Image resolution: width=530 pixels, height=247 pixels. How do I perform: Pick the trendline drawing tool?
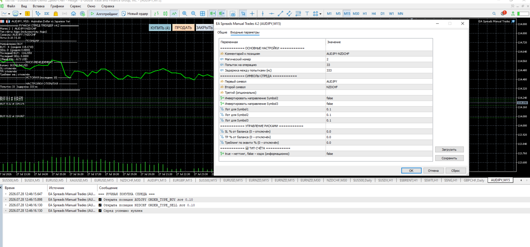281,14
